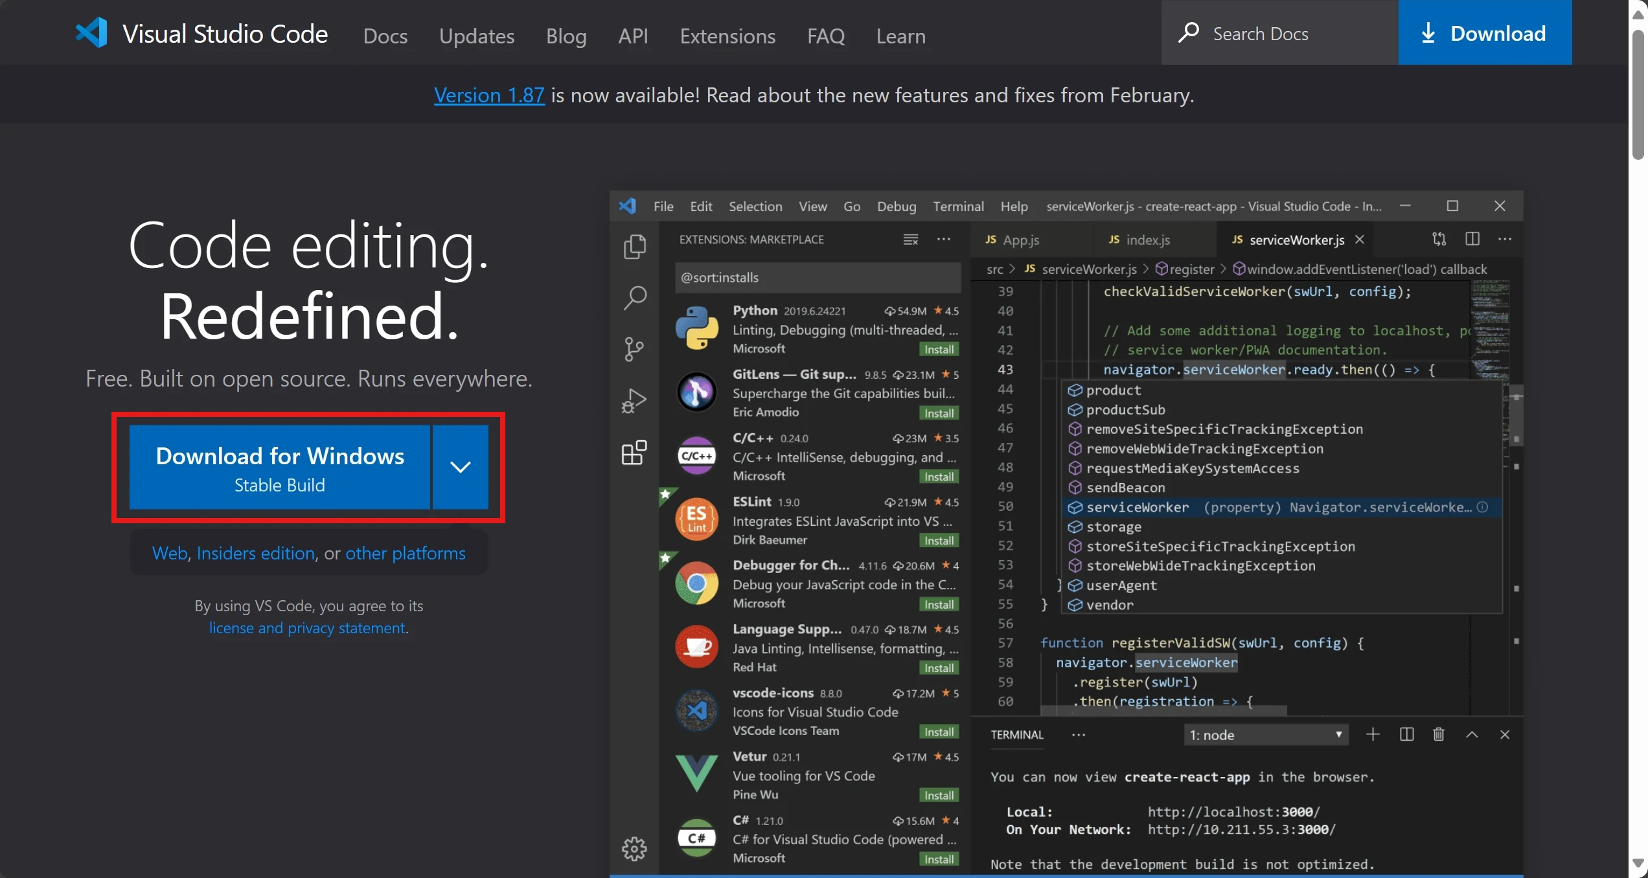1648x878 pixels.
Task: Click the open changes compare icon
Action: coord(1439,240)
